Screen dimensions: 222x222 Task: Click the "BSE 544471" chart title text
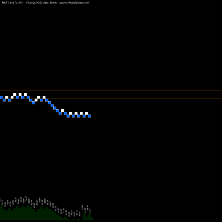coord(10,3)
